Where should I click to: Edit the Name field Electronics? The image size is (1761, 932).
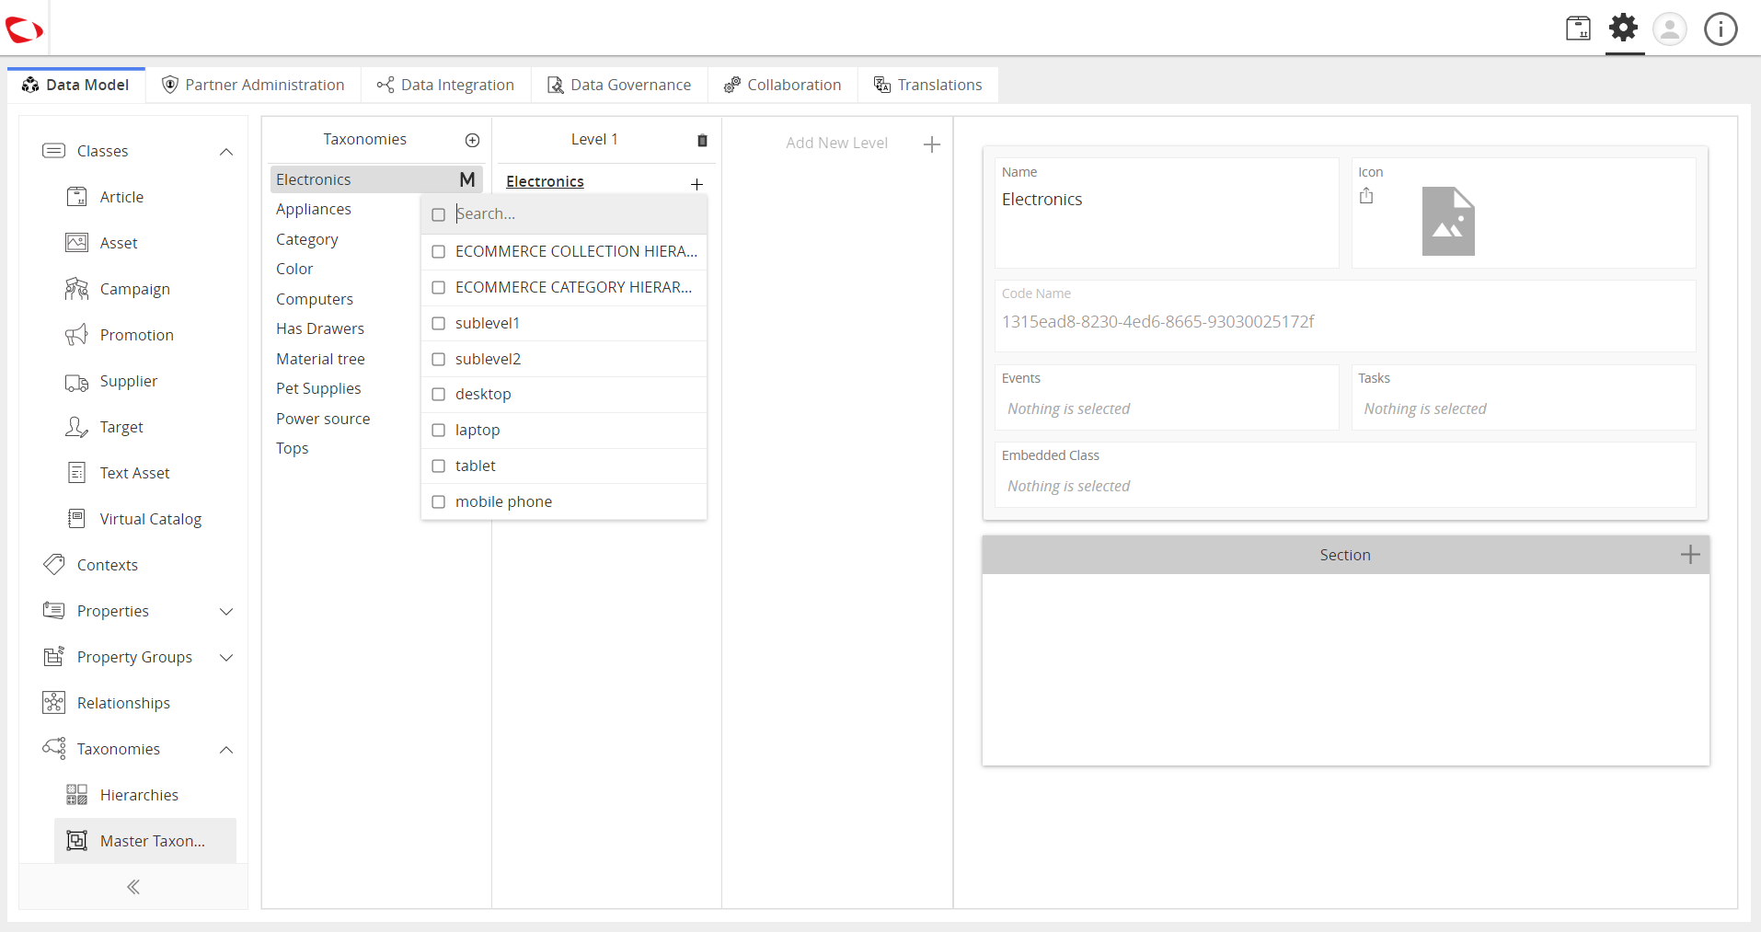coord(1167,200)
